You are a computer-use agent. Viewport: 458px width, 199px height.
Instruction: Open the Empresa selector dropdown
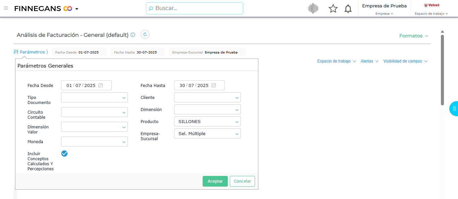[384, 14]
